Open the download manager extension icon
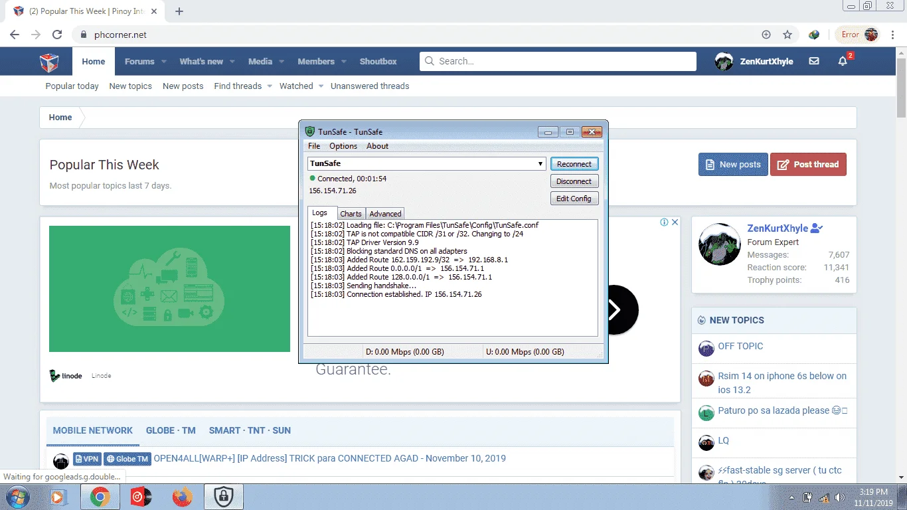The height and width of the screenshot is (510, 907). tap(814, 35)
